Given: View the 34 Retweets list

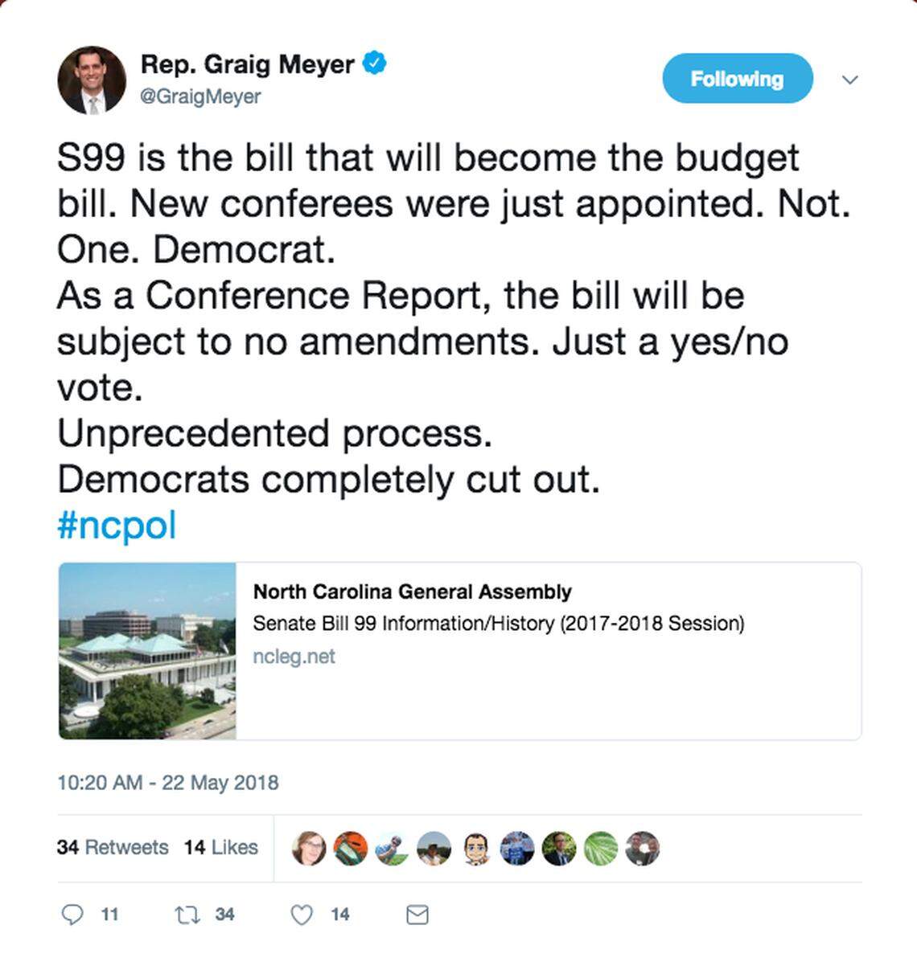Looking at the screenshot, I should pyautogui.click(x=113, y=847).
